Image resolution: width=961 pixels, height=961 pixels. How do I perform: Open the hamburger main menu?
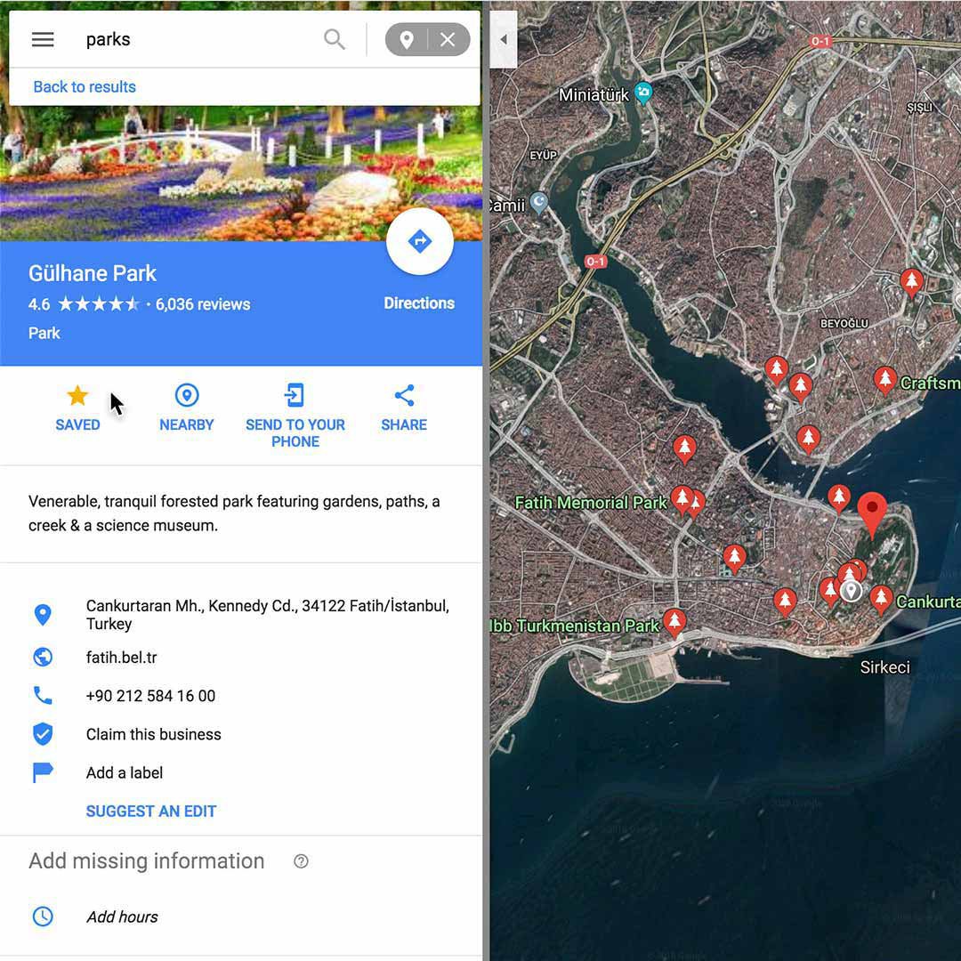coord(43,40)
